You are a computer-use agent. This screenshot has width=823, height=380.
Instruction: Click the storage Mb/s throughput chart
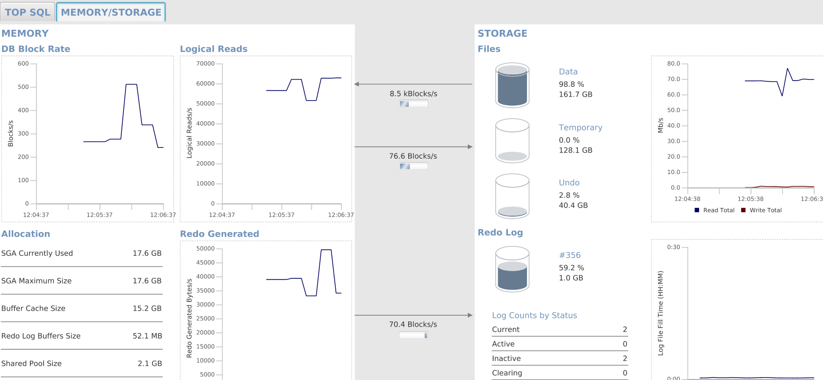(x=737, y=139)
